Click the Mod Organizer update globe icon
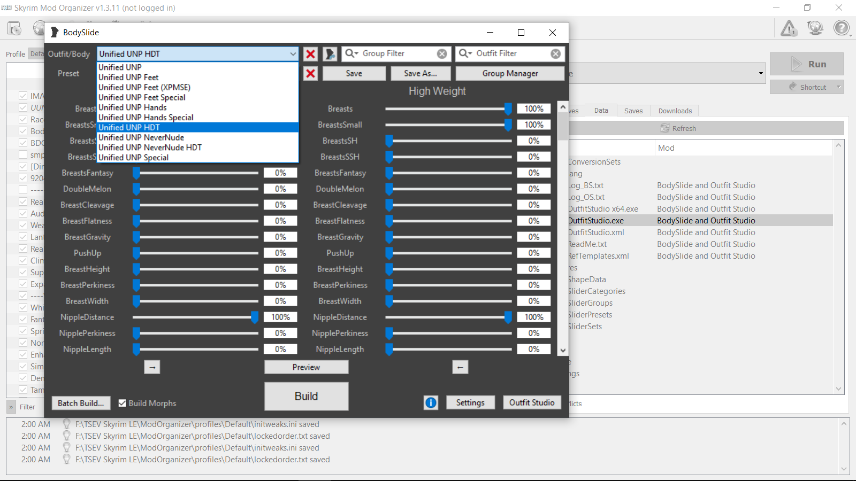 [x=815, y=28]
